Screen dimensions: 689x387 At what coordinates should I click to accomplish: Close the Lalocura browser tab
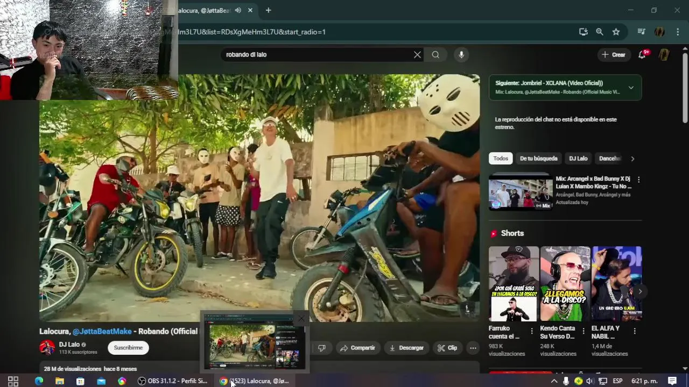pyautogui.click(x=250, y=10)
